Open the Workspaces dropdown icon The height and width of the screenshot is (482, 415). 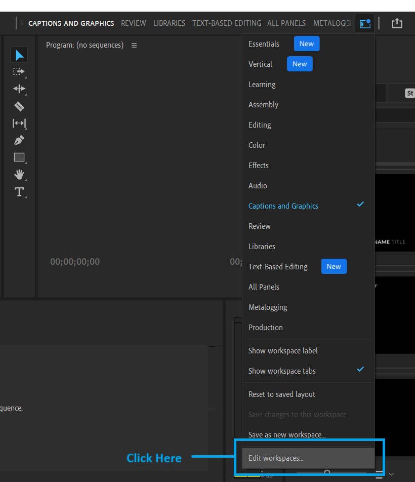coord(364,23)
